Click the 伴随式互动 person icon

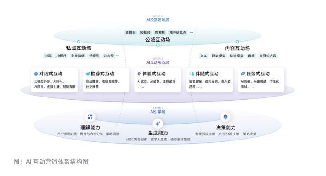click(x=192, y=73)
